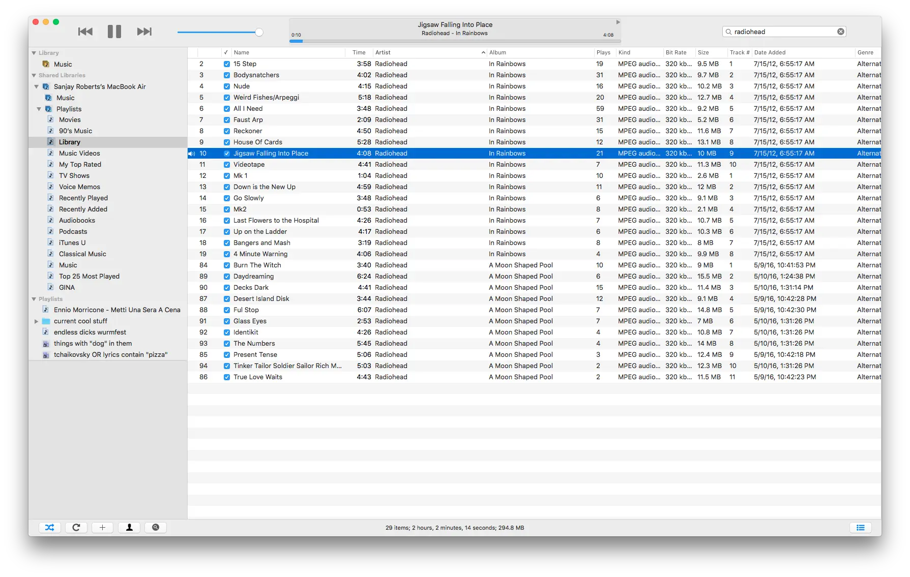Skip to the next track
The image size is (910, 577).
point(144,31)
